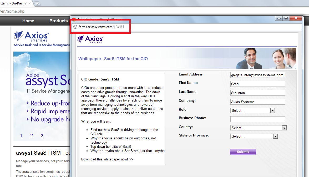Image resolution: width=309 pixels, height=177 pixels.
Task: Click the Company field
Action: 257,102
